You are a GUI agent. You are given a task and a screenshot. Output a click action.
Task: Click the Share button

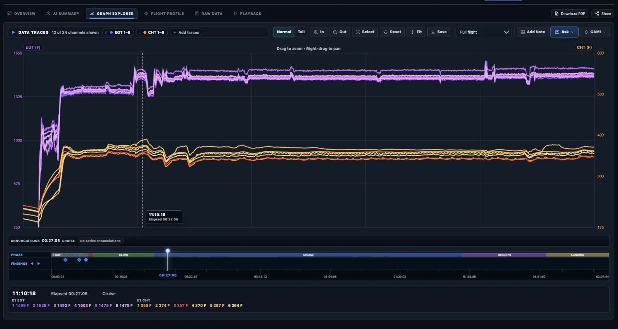click(x=603, y=14)
